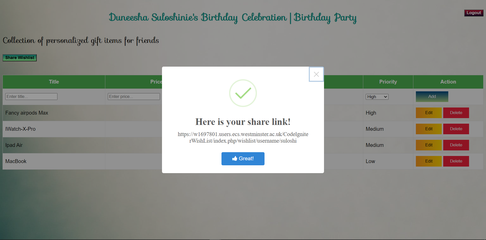Click the Title column header
This screenshot has height=240, width=486.
point(54,82)
